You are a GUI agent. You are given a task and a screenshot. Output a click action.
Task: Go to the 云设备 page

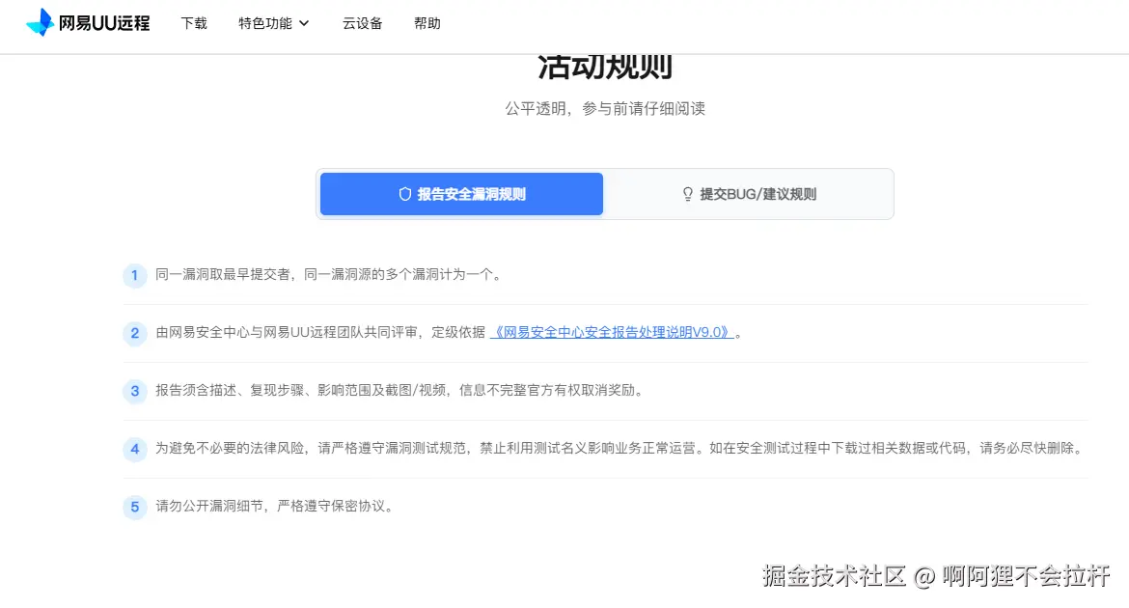pos(362,24)
